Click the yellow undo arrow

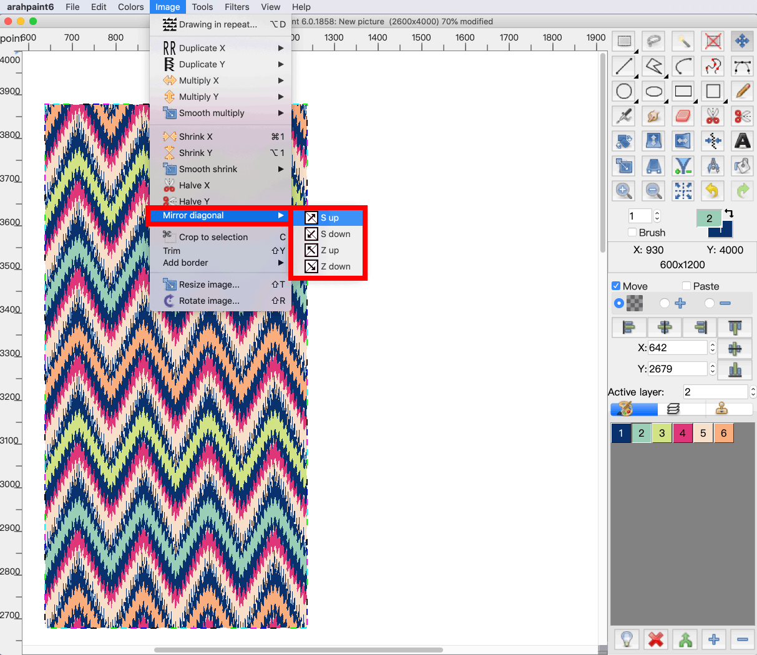pos(713,191)
